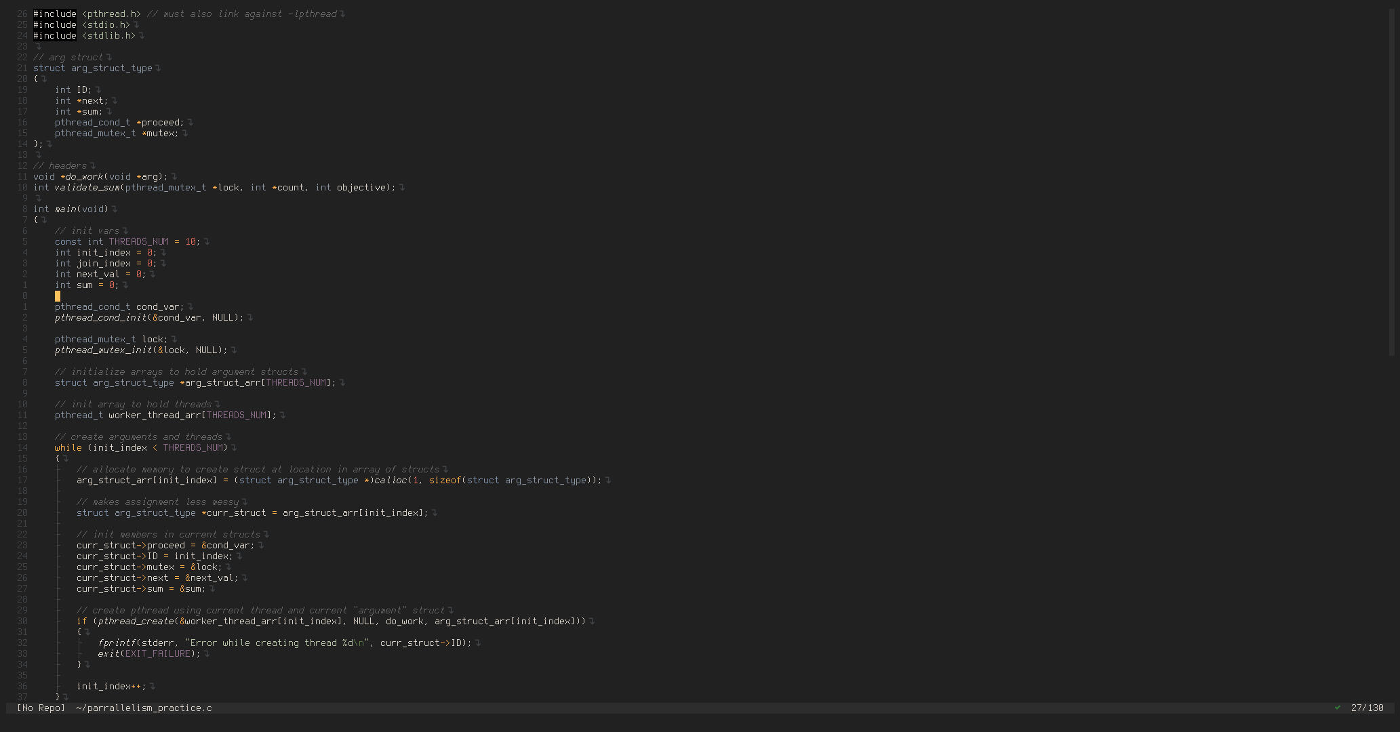Click the [No Repo] indicator in status bar

click(x=41, y=708)
